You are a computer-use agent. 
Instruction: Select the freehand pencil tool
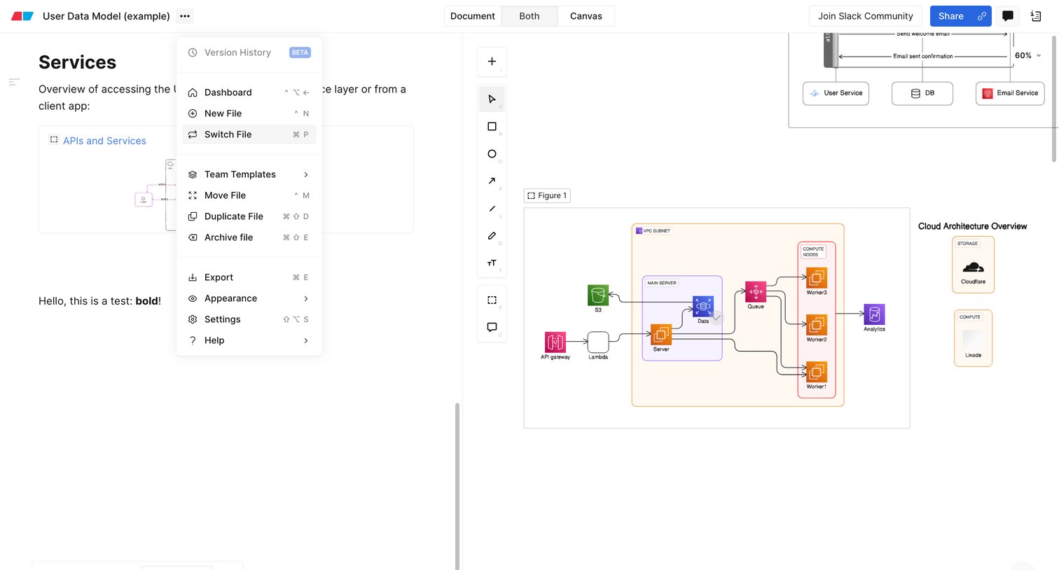pyautogui.click(x=492, y=236)
